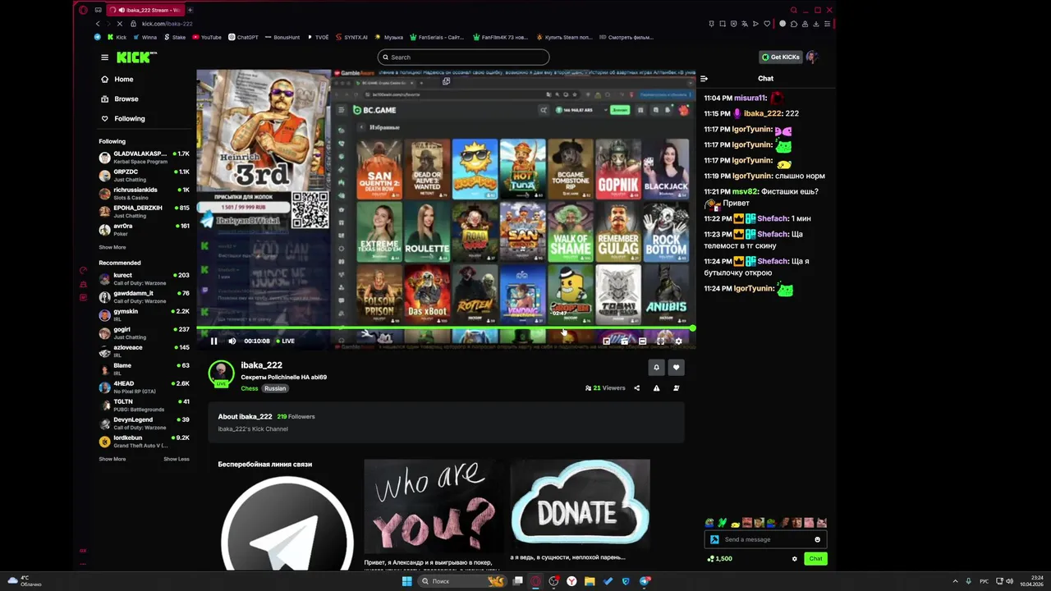Collapse Recommended list with Show Less
Screen dimensions: 1051x591
pyautogui.click(x=177, y=459)
